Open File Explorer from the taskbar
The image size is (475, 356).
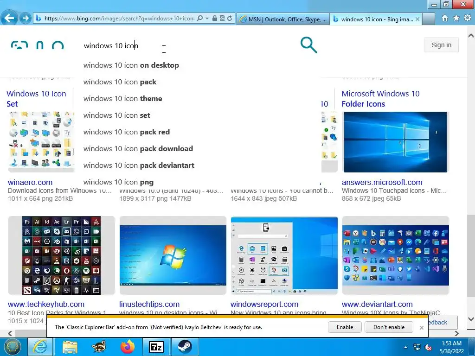tap(70, 347)
